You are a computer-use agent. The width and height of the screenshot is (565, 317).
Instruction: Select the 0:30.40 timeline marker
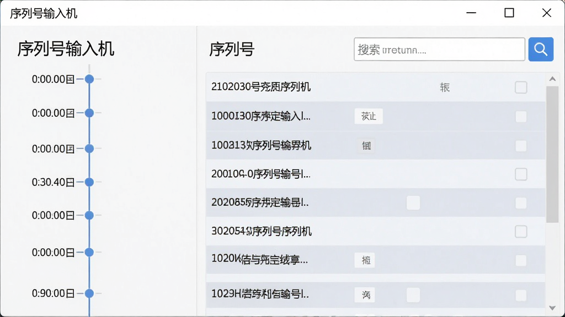tap(89, 182)
